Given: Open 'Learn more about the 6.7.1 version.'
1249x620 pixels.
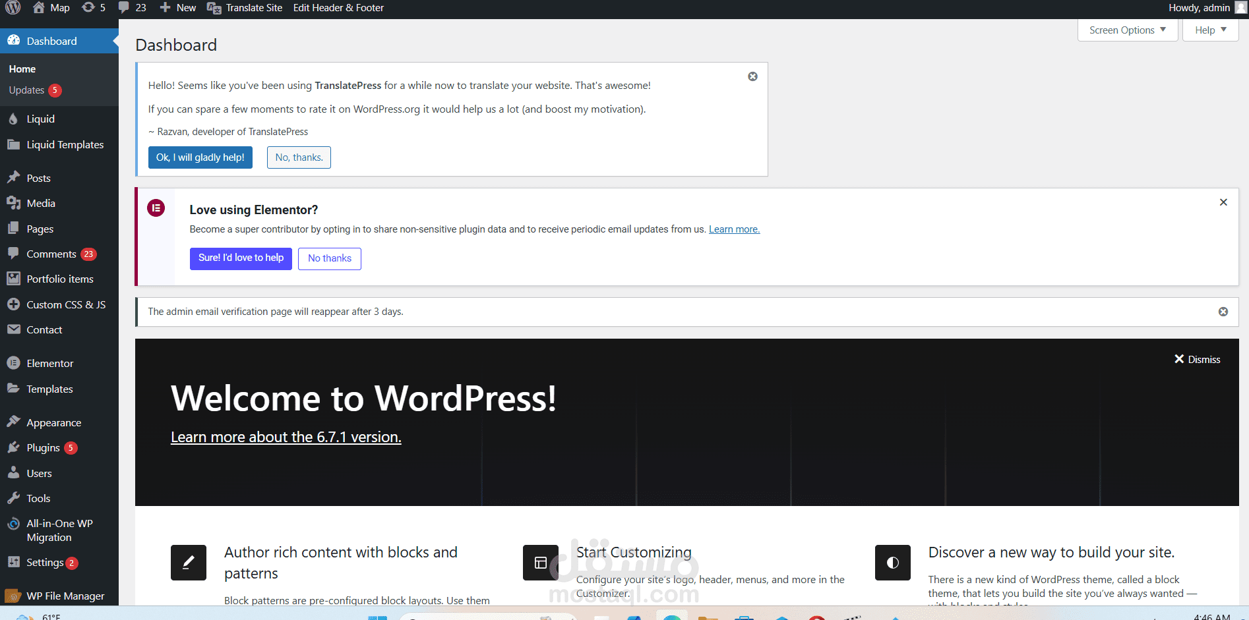Looking at the screenshot, I should click(x=286, y=437).
